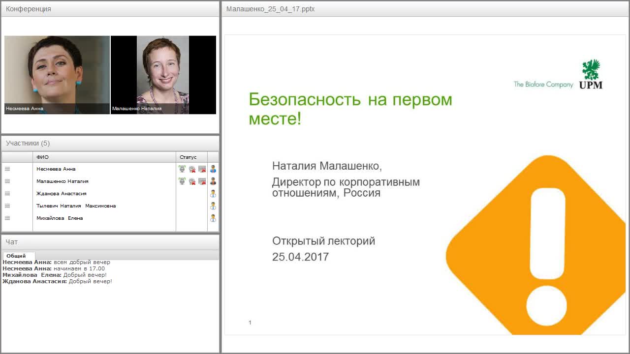Click the disabled camera icon for Несмеева Анна
The height and width of the screenshot is (354, 630).
tap(191, 169)
